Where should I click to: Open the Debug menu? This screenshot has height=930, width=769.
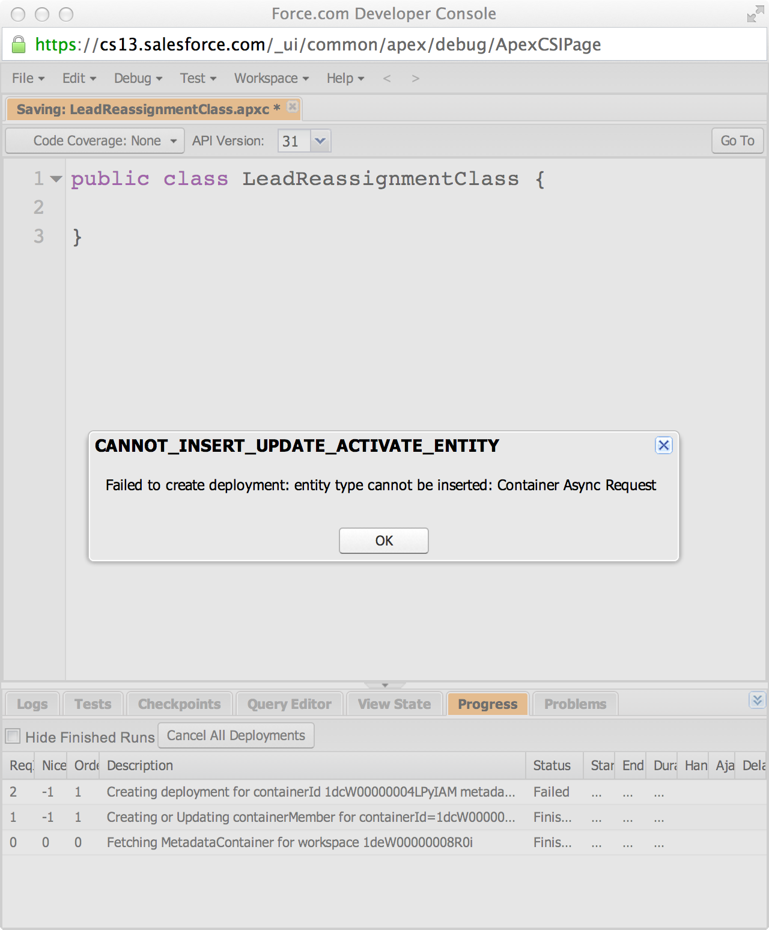pyautogui.click(x=138, y=79)
